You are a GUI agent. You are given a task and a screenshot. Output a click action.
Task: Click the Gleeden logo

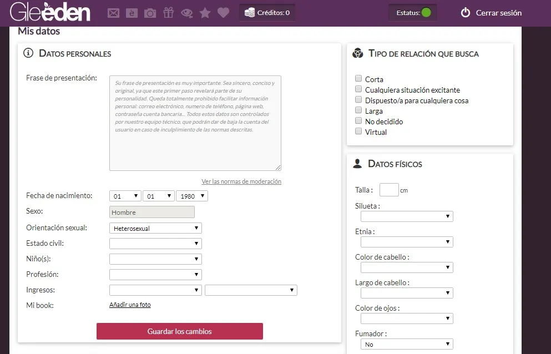pos(50,12)
